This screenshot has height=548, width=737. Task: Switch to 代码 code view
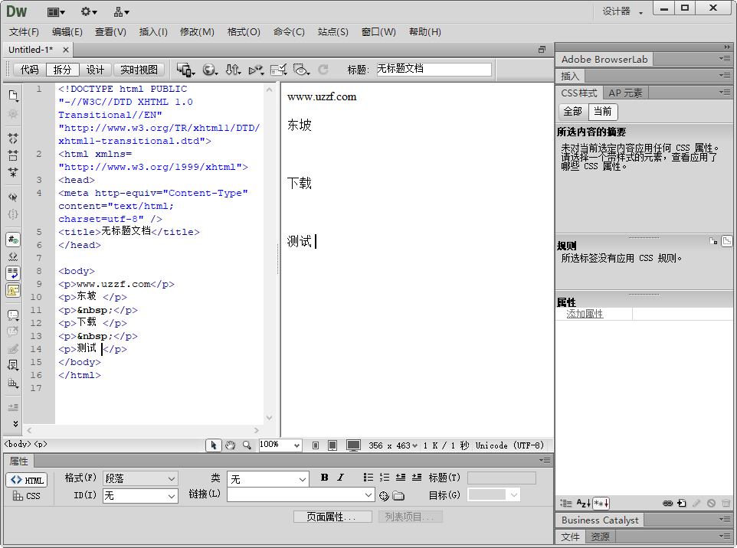pos(29,70)
